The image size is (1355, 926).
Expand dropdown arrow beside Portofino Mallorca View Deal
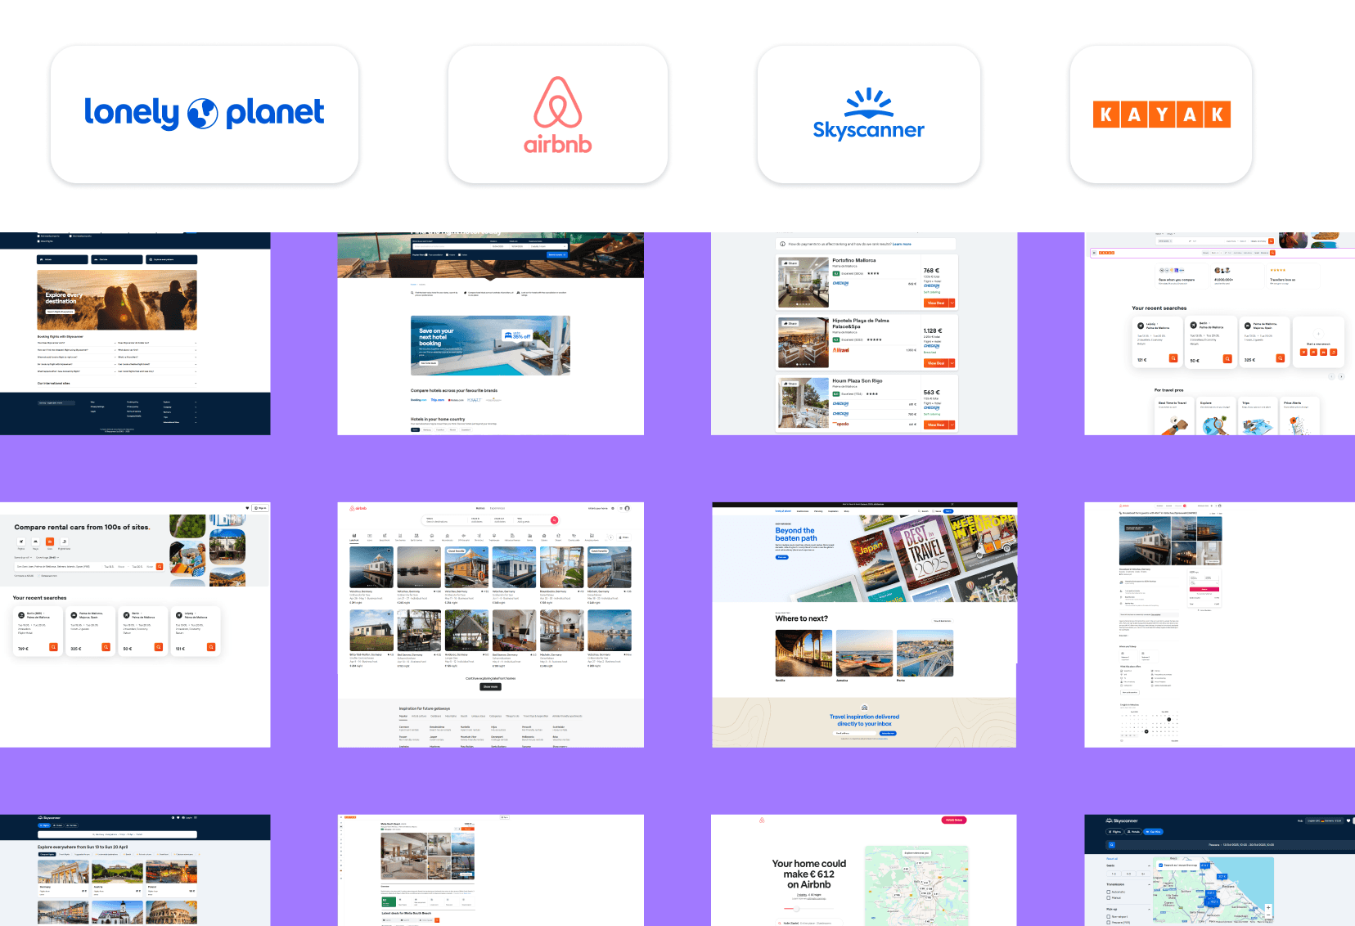pyautogui.click(x=952, y=303)
